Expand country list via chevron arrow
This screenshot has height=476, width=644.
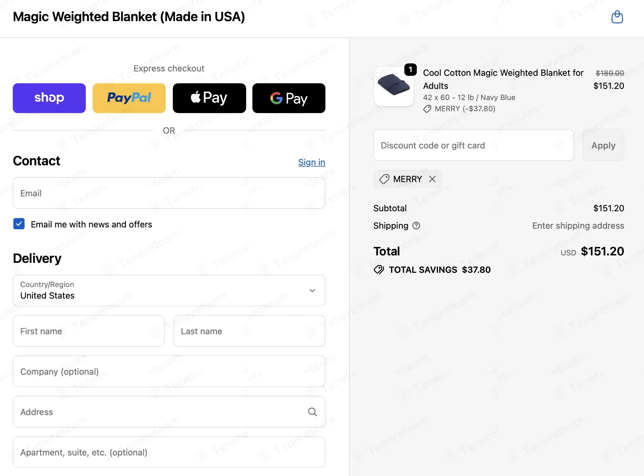coord(312,291)
